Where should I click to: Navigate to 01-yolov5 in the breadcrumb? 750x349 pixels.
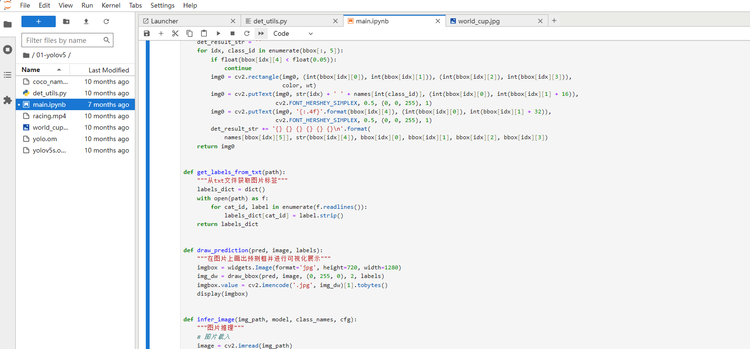pyautogui.click(x=51, y=55)
